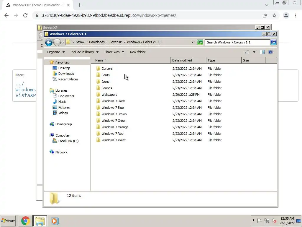Sort by the Size column header
Screen dimensions: 302x227
(x=253, y=60)
